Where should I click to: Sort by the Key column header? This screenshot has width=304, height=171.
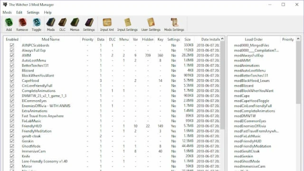pos(161,39)
